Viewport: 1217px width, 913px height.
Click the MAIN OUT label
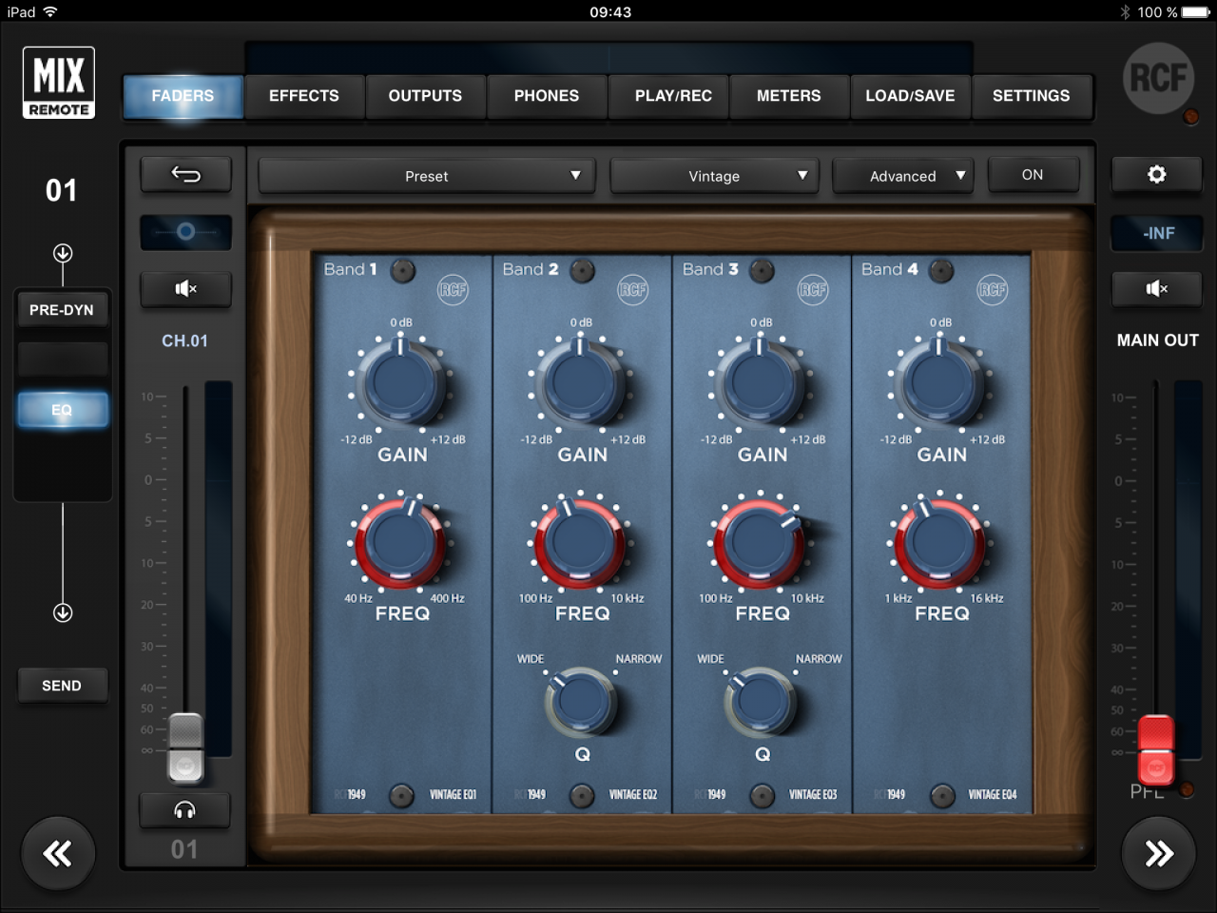(x=1157, y=340)
